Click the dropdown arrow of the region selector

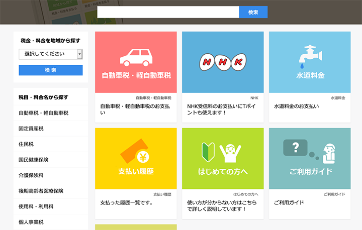tap(79, 54)
